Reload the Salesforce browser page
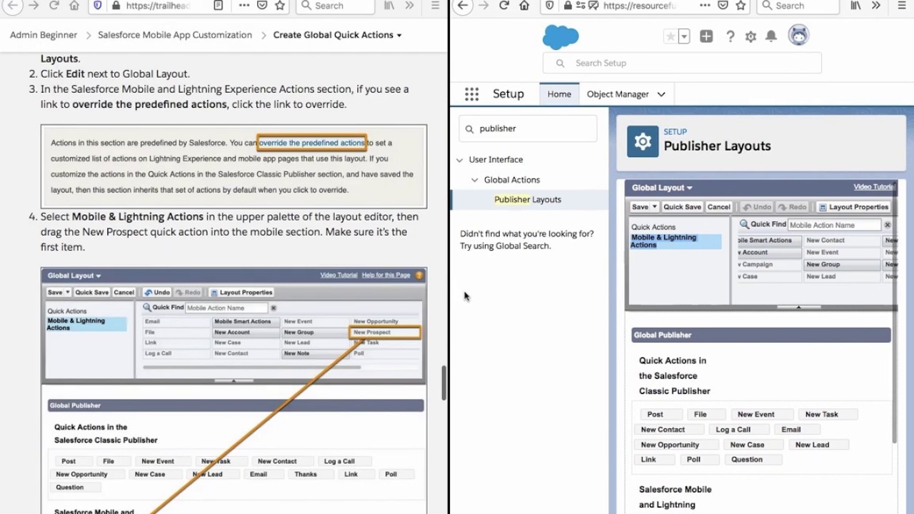The image size is (914, 514). (x=504, y=6)
